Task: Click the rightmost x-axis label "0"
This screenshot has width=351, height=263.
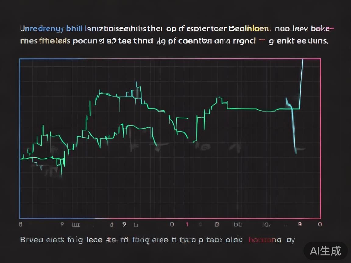Action: point(320,224)
